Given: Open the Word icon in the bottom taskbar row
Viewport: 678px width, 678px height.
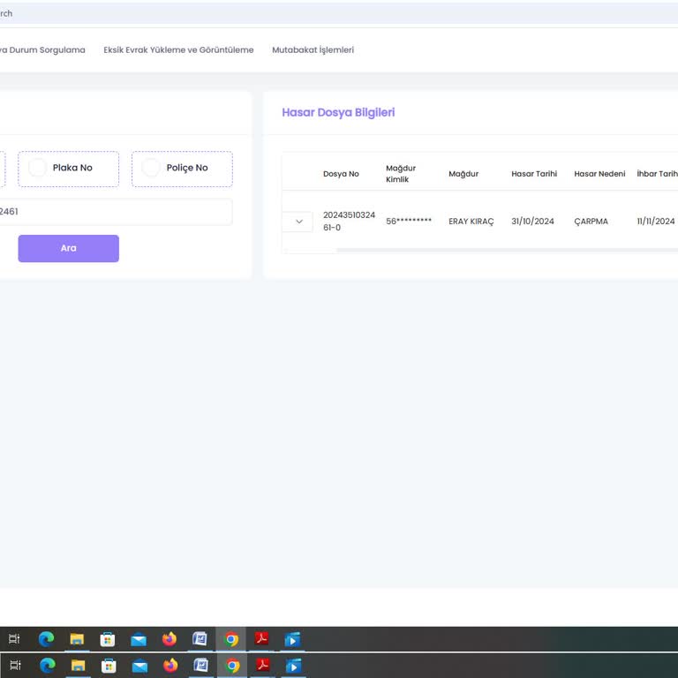Looking at the screenshot, I should tap(200, 666).
